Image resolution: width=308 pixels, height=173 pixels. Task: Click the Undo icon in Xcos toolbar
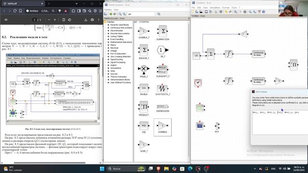(x=226, y=12)
